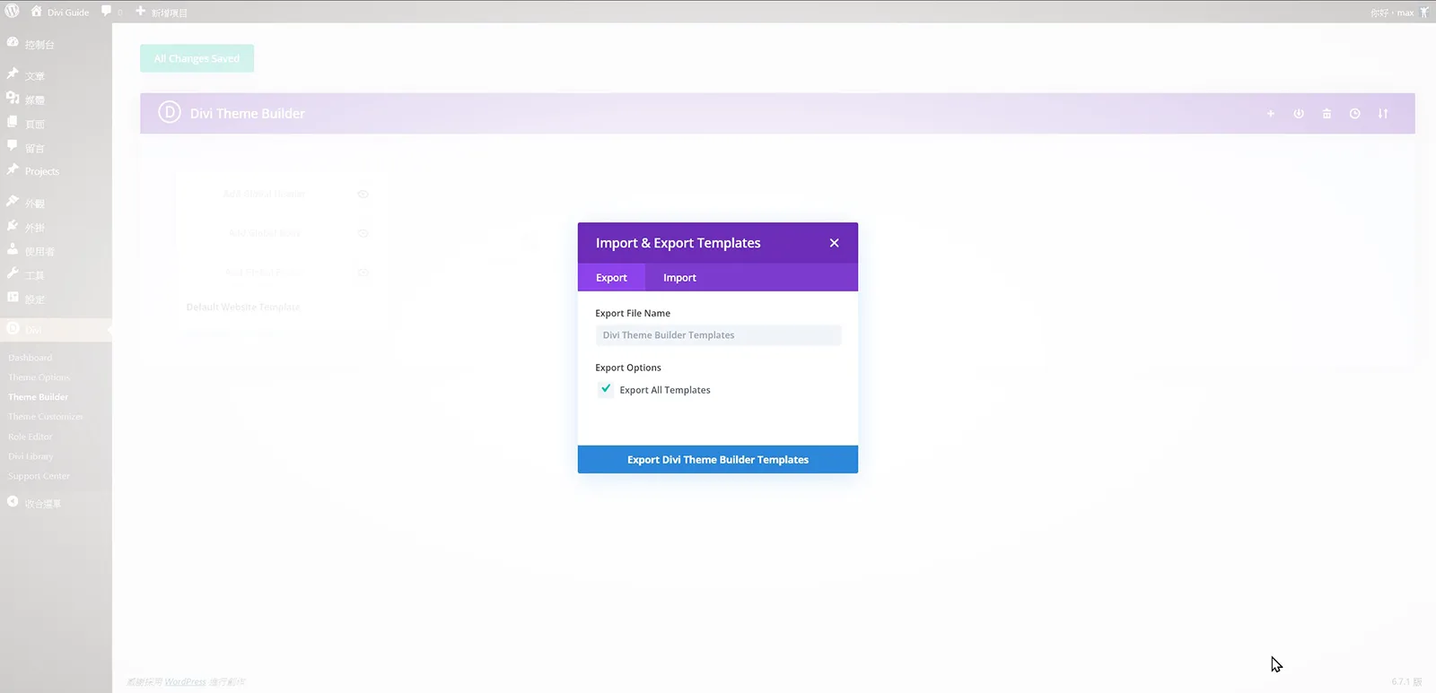Toggle the Add Global Header eye icon
This screenshot has height=693, width=1436.
pos(363,194)
